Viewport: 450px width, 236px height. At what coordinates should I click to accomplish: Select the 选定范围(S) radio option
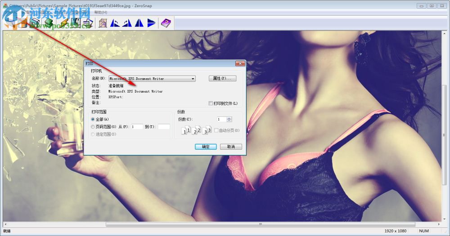tap(93, 134)
